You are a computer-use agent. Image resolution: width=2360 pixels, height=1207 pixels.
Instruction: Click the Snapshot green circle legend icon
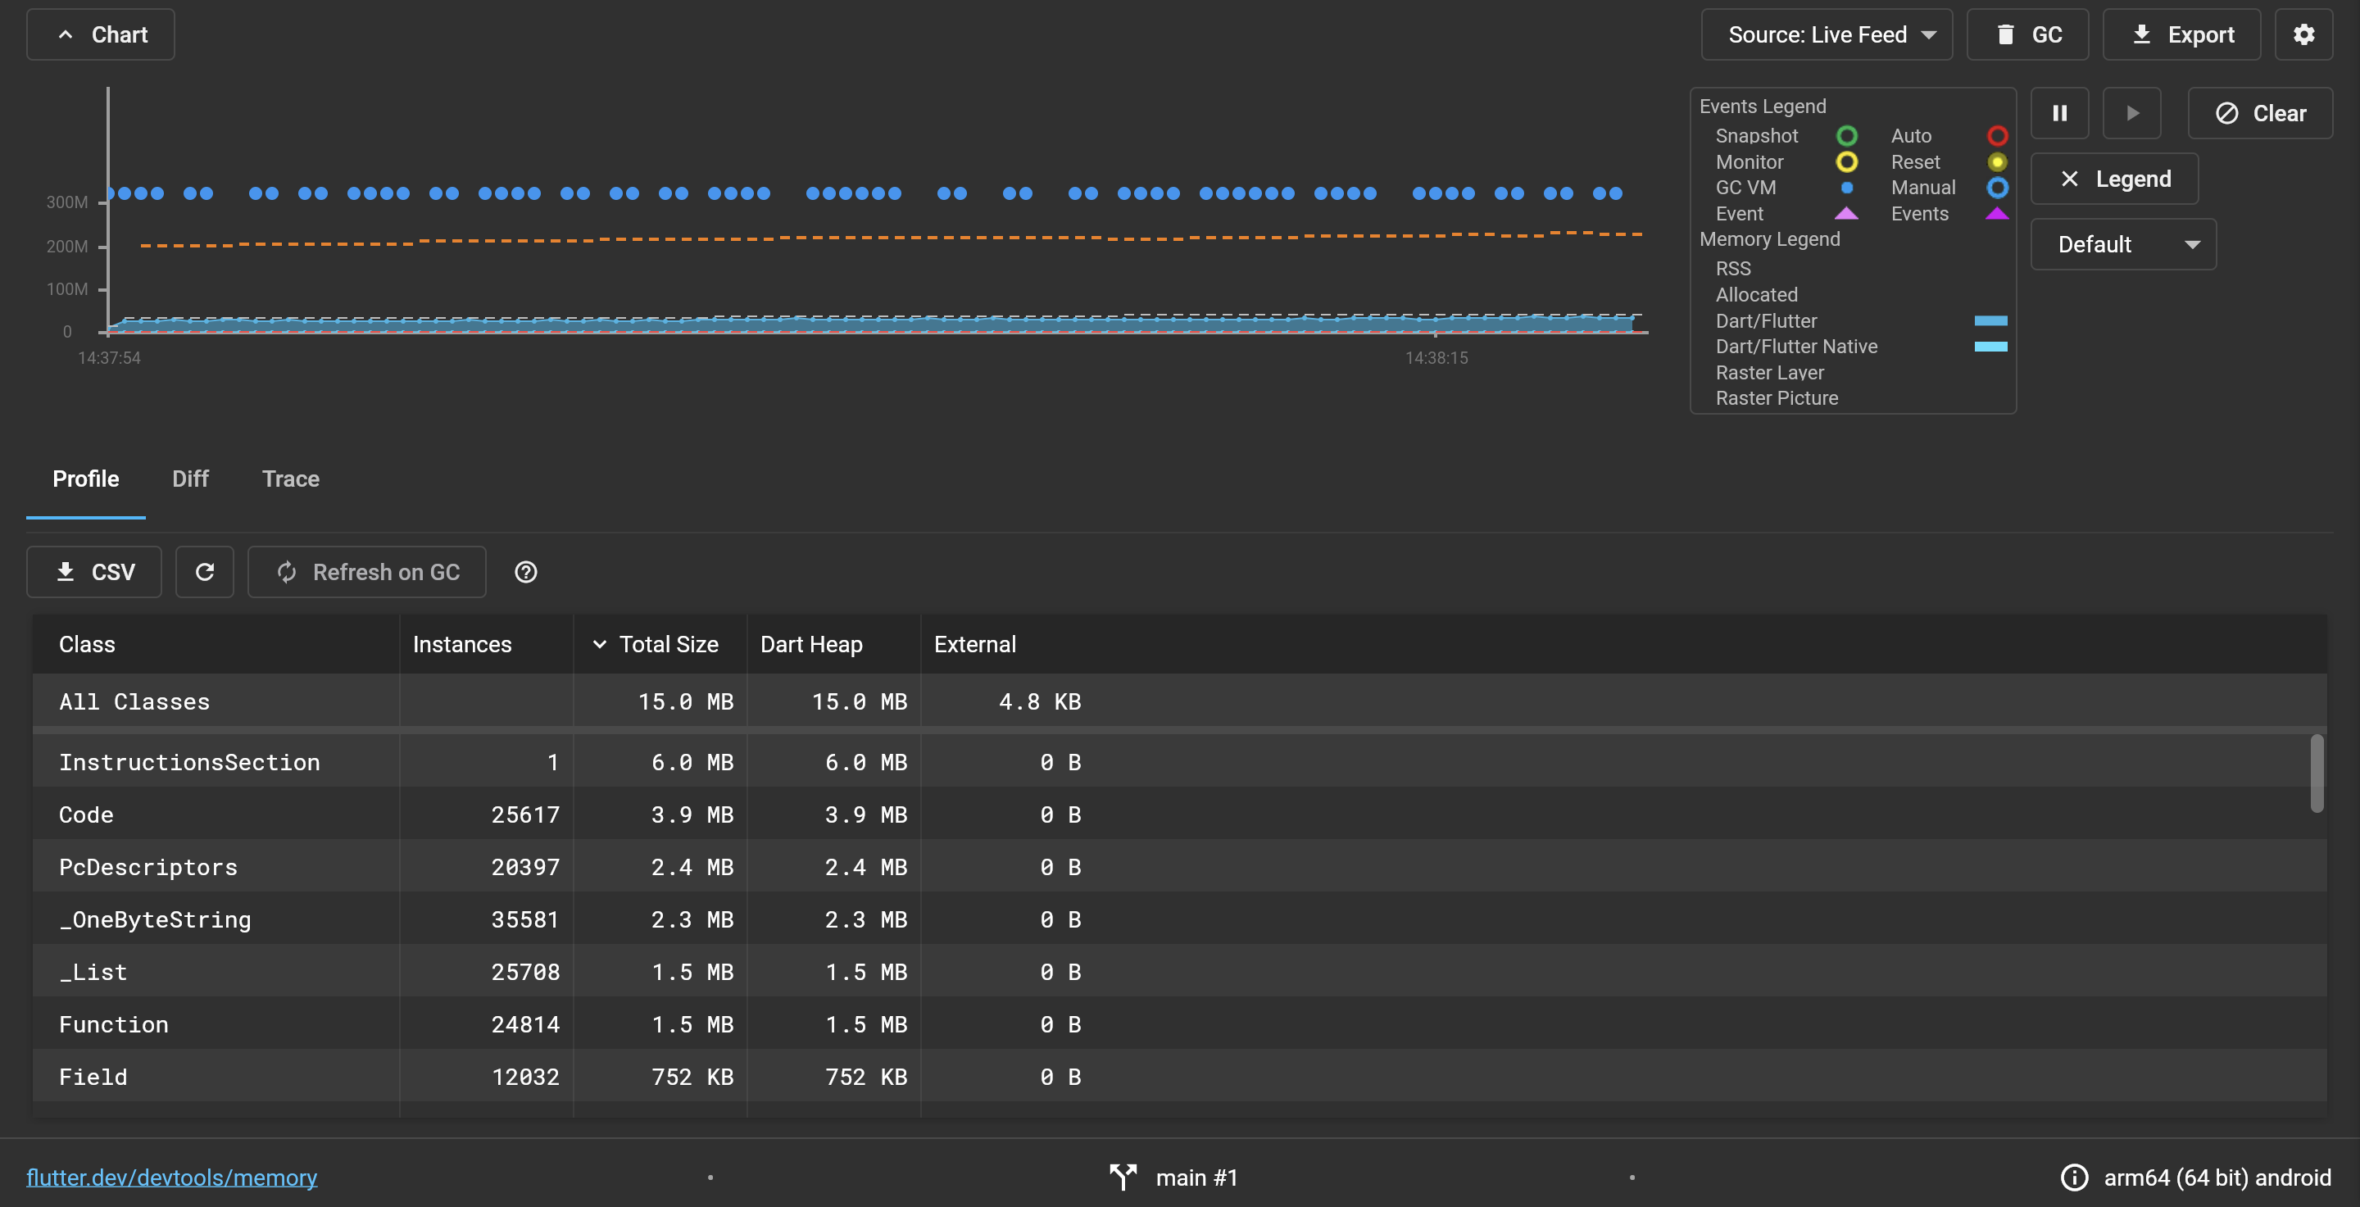[1847, 135]
